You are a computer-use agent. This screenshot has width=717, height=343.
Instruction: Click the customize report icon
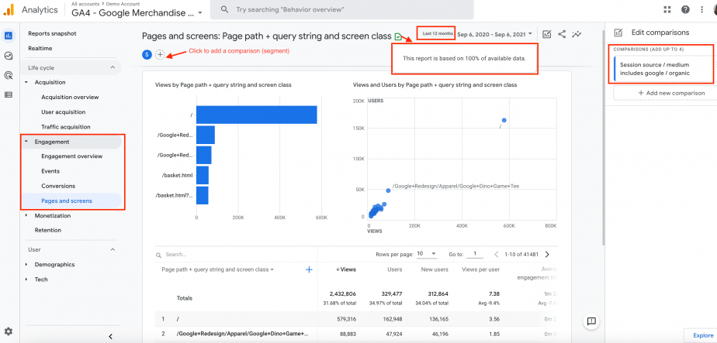tap(546, 34)
